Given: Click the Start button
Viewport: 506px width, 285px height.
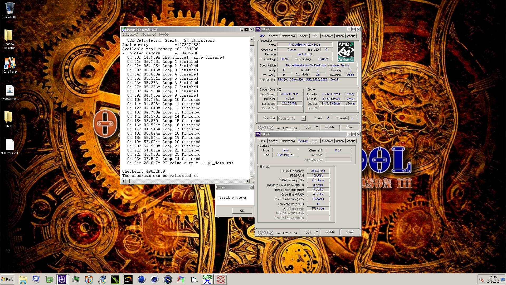Looking at the screenshot, I should pos(7,279).
